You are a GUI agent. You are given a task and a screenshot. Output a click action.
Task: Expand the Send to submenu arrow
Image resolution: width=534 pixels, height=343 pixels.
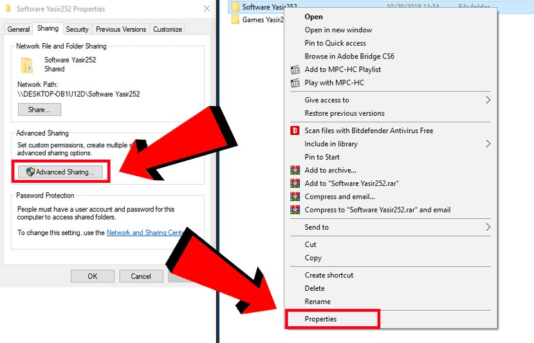pyautogui.click(x=488, y=227)
